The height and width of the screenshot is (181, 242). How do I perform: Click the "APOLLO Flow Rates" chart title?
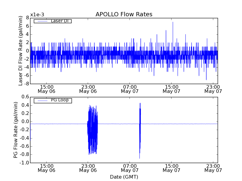pos(124,14)
